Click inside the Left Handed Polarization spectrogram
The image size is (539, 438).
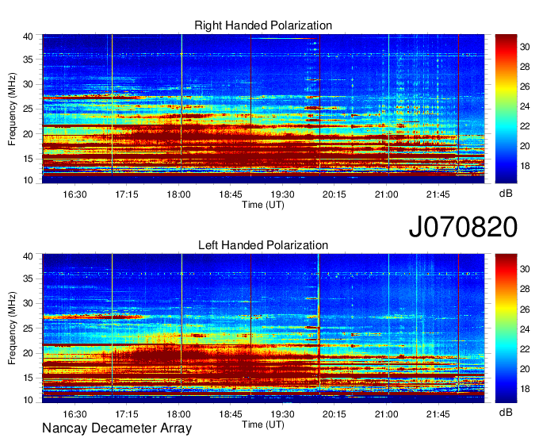click(263, 328)
